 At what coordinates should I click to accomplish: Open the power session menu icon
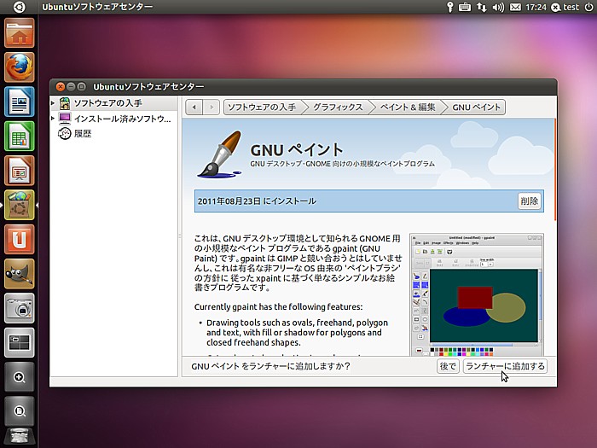(x=588, y=7)
